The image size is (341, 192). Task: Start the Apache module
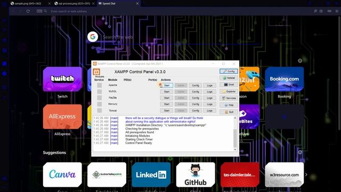click(167, 85)
